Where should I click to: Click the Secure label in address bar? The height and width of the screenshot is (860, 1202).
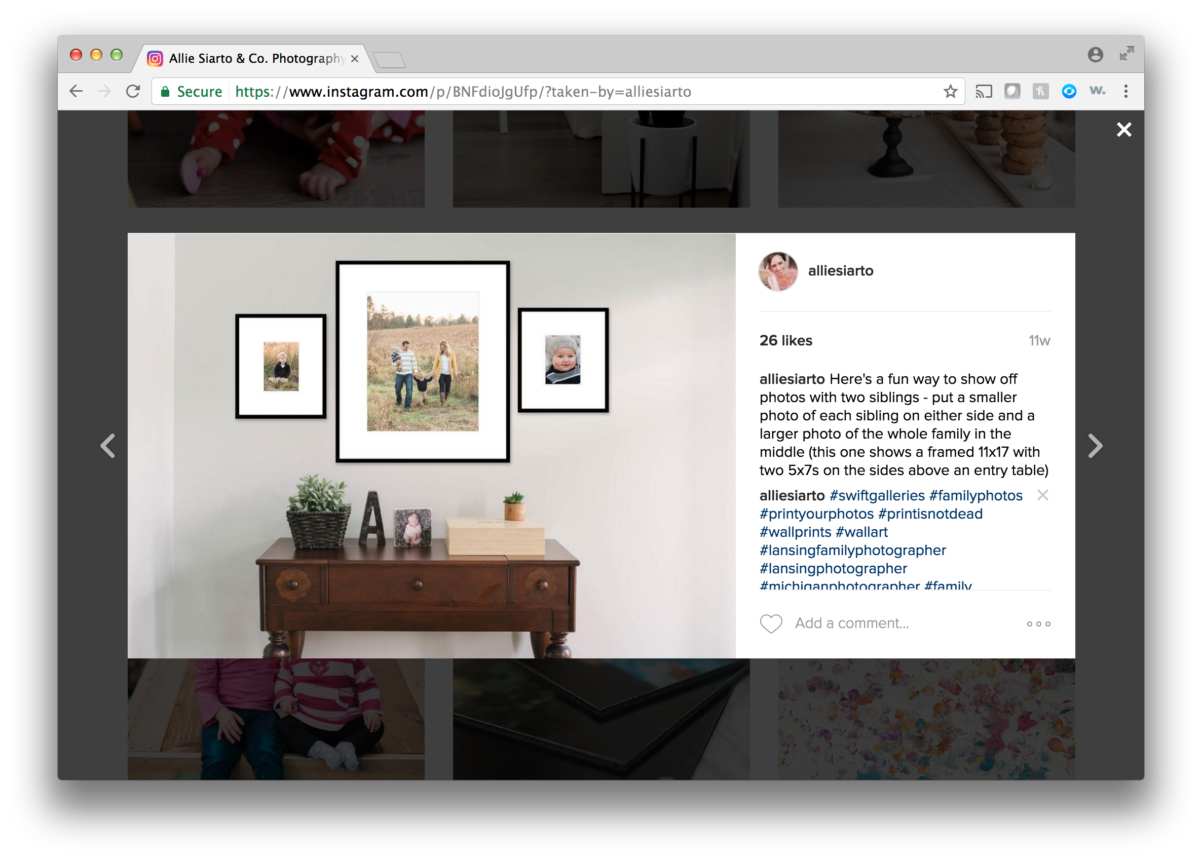point(199,92)
